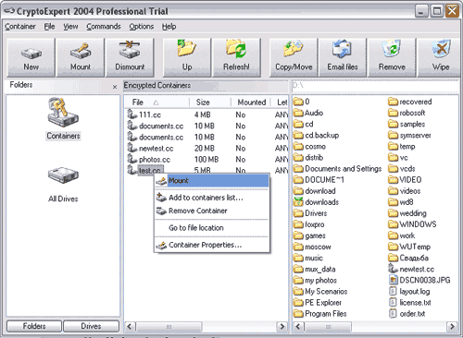Select the symserver folder

(x=409, y=136)
